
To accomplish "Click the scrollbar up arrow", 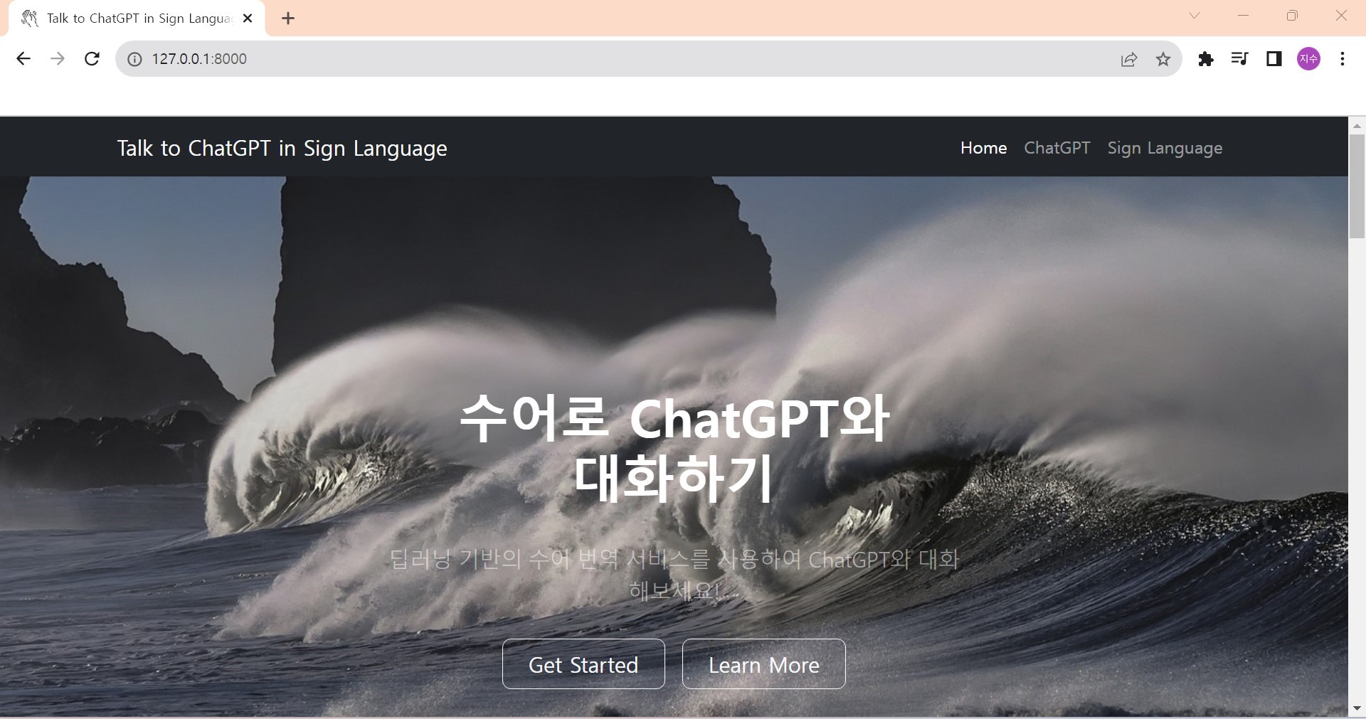I will [1357, 125].
